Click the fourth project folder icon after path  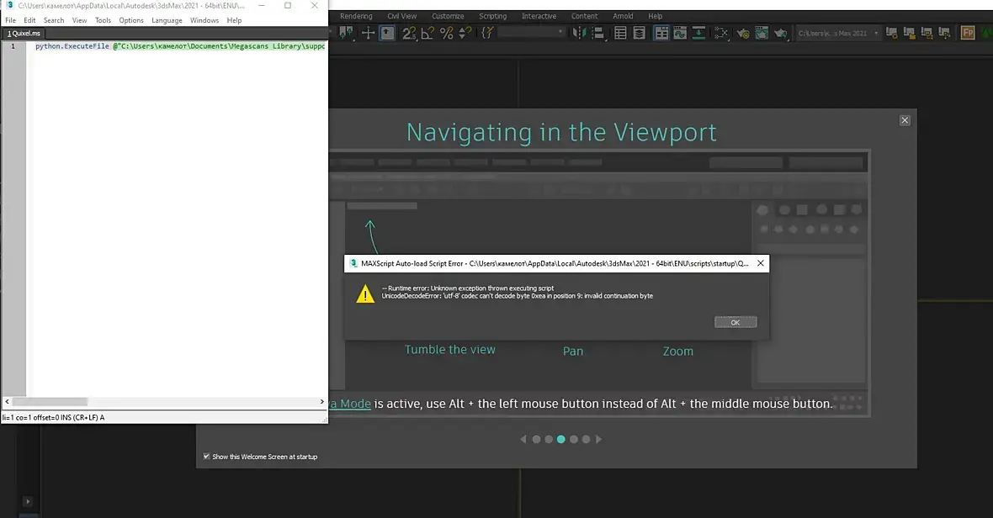coord(945,33)
